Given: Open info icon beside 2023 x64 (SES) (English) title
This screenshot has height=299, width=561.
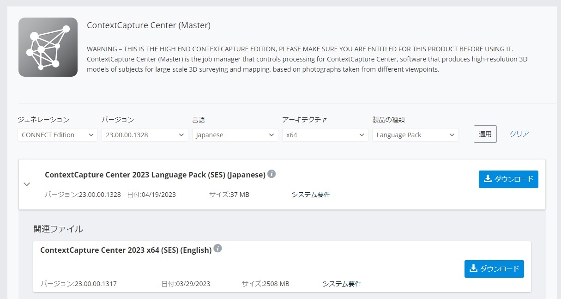Looking at the screenshot, I should [x=218, y=249].
